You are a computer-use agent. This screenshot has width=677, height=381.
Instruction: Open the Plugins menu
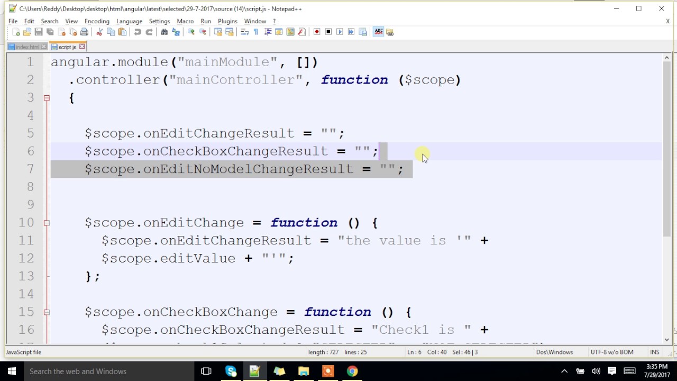click(x=227, y=21)
